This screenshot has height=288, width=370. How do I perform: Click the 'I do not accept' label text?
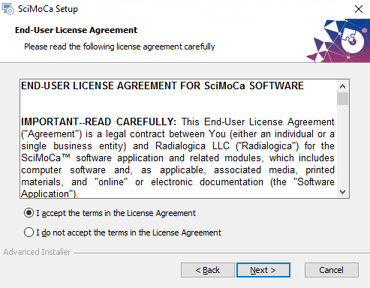pyautogui.click(x=128, y=232)
